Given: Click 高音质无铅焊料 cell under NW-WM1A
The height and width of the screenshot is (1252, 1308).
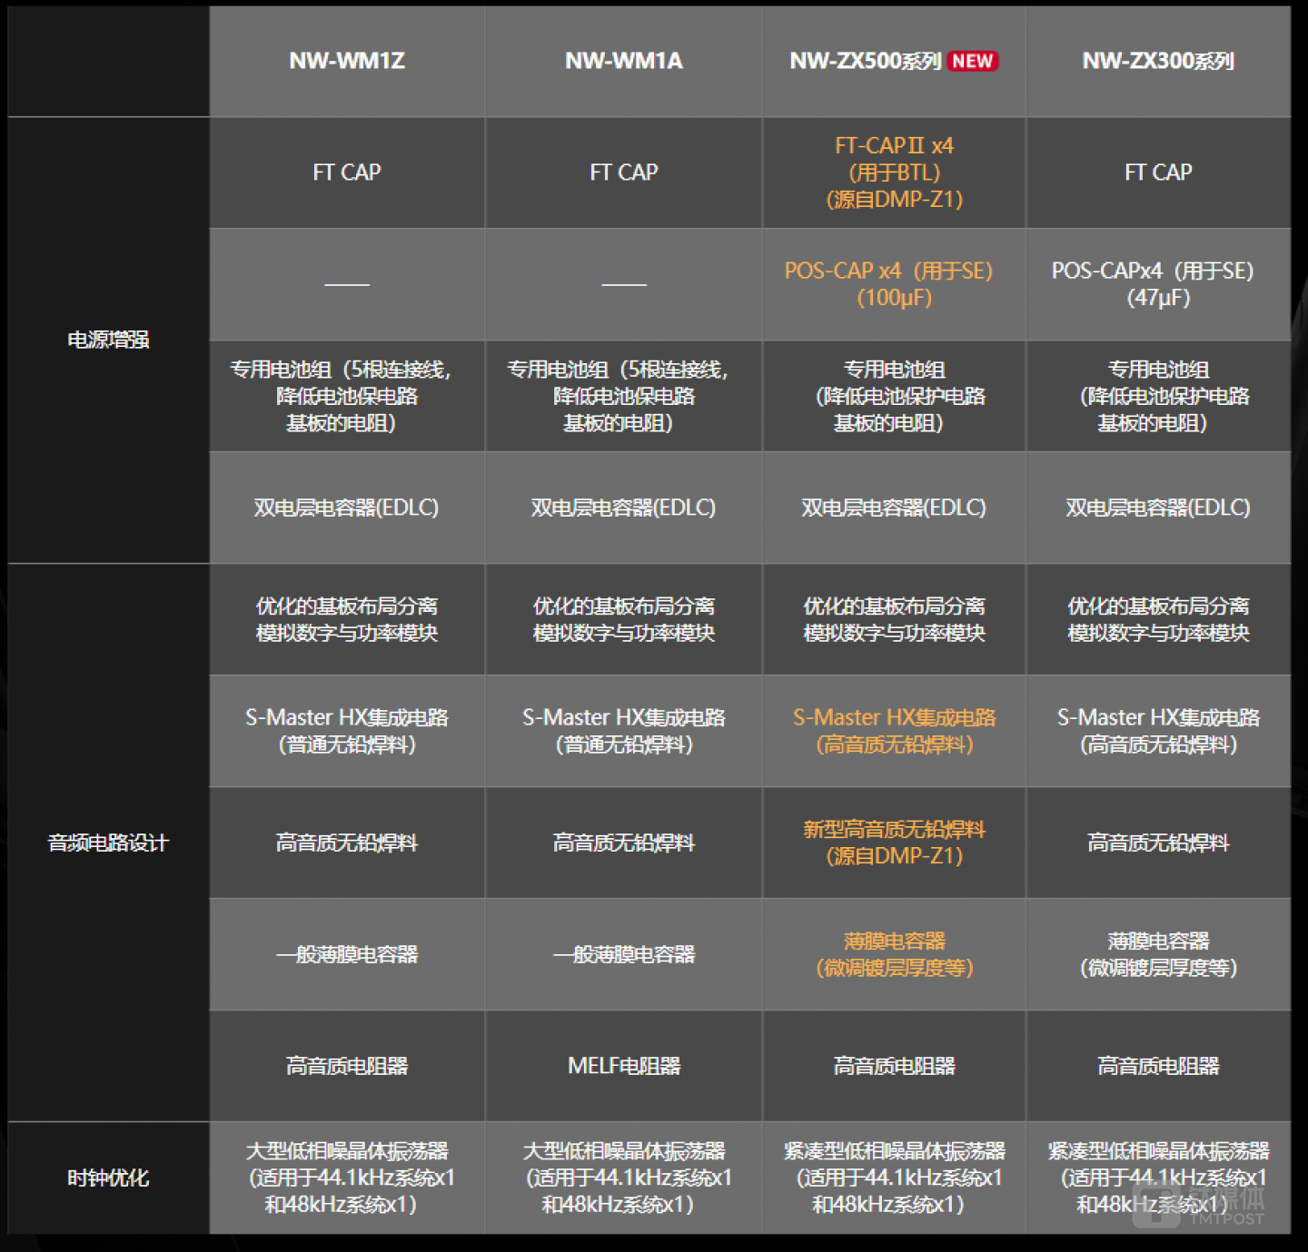Looking at the screenshot, I should [x=624, y=843].
